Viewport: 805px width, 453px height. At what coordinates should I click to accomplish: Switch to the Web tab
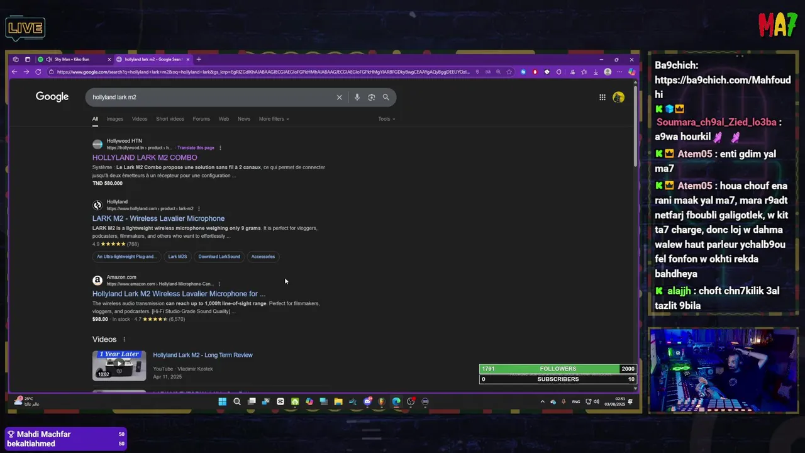tap(224, 119)
